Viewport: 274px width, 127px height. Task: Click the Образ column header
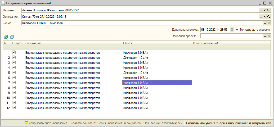(157, 43)
